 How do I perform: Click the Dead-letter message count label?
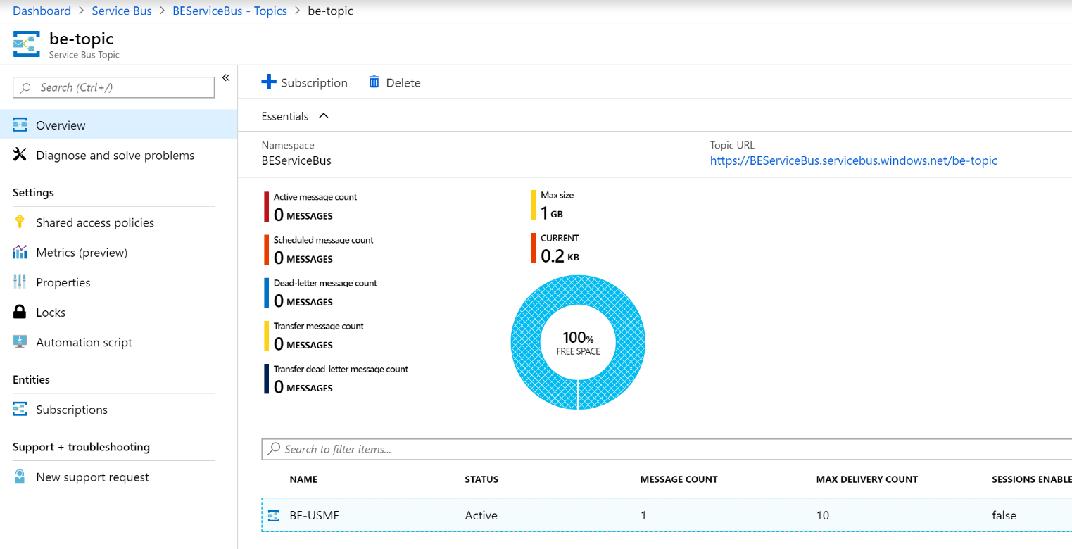(x=325, y=283)
